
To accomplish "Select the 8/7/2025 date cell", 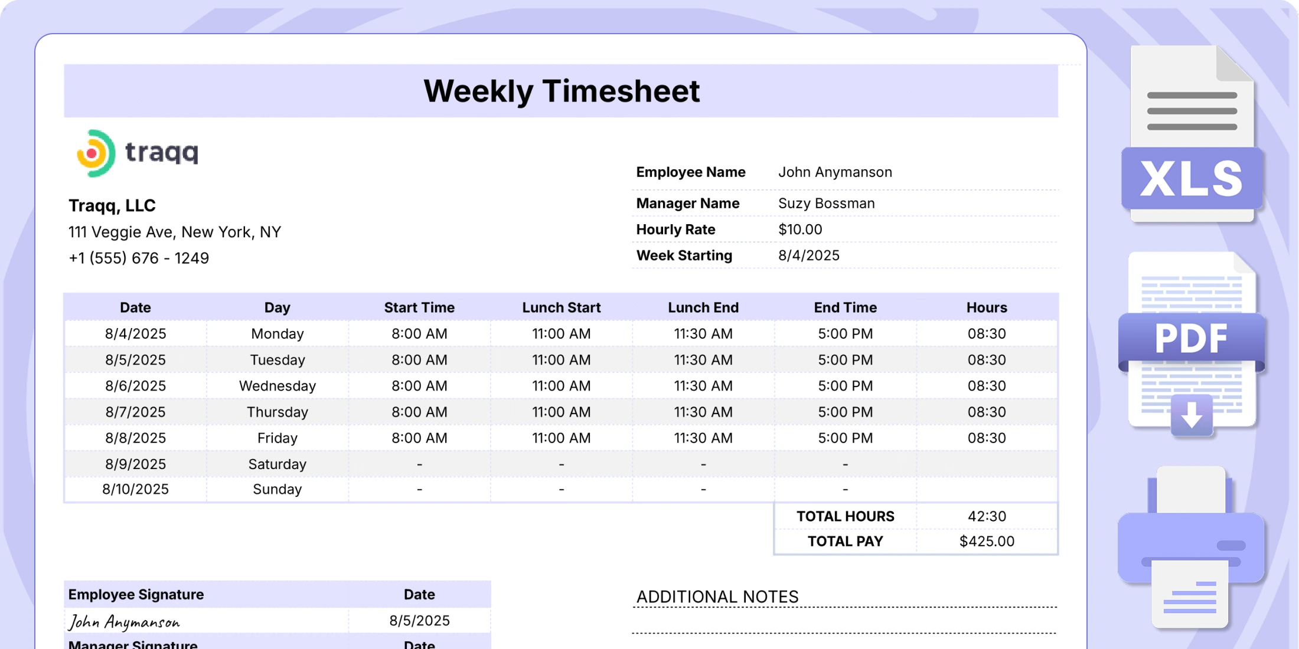I will point(135,412).
